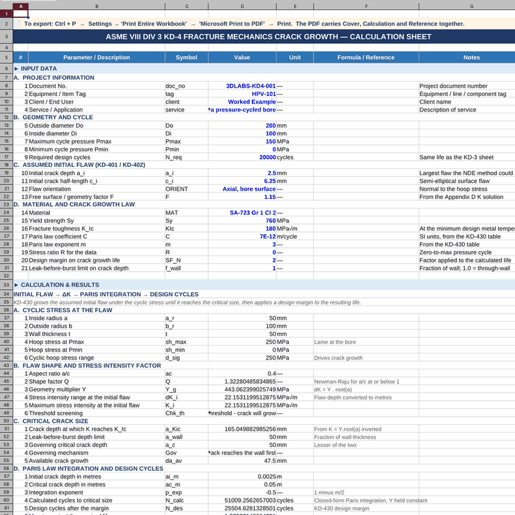
Task: Select the N_calc value 51009.2562657003
Action: (242, 500)
